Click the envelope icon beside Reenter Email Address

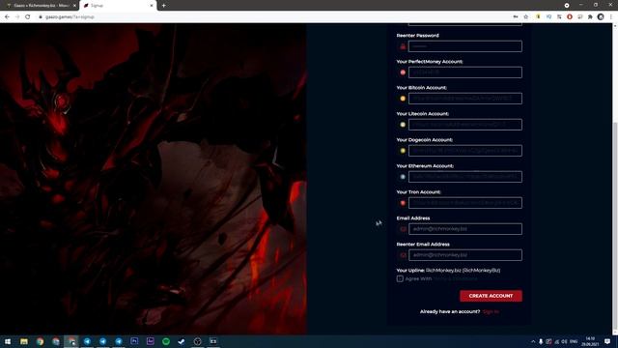point(403,255)
